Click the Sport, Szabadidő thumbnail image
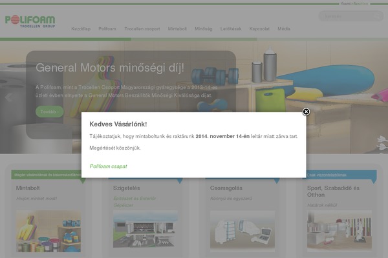Viewport: 388px width, 258px height. (339, 230)
